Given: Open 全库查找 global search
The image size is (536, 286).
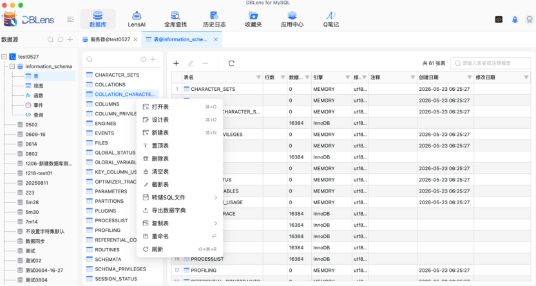Looking at the screenshot, I should pos(175,19).
